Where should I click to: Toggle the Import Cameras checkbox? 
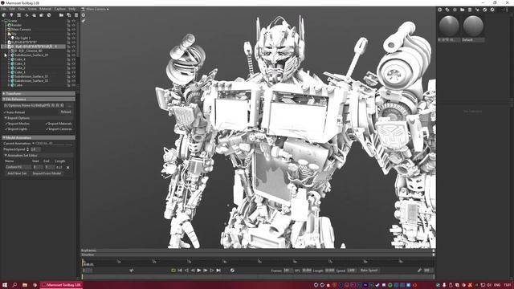(x=47, y=129)
